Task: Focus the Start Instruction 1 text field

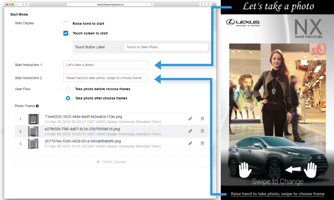Action: [x=106, y=65]
